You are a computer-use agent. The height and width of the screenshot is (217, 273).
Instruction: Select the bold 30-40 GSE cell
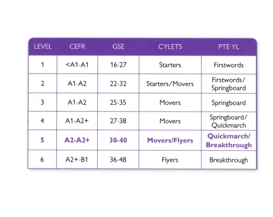click(x=118, y=140)
